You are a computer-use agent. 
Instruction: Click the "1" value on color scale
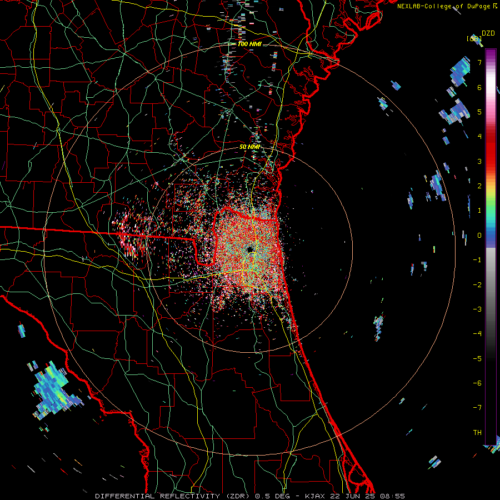click(x=479, y=211)
